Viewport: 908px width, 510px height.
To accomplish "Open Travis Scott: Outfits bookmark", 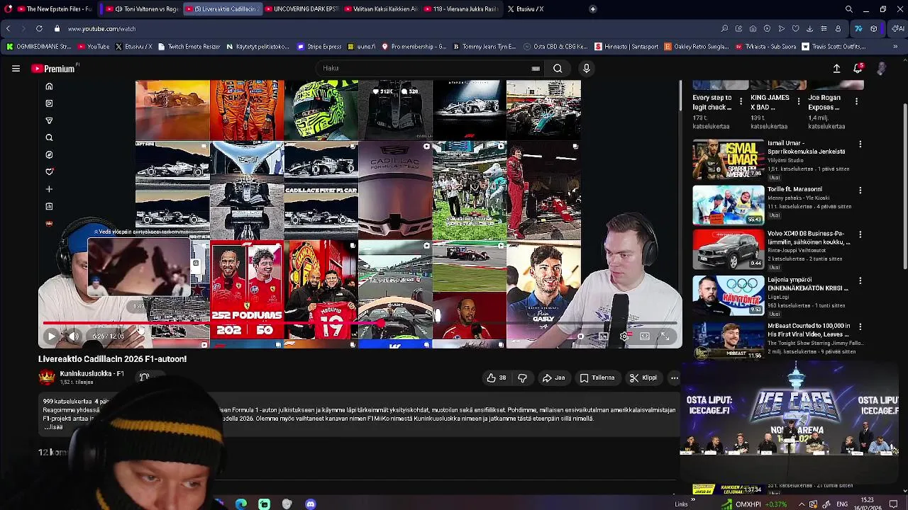I will (x=834, y=47).
